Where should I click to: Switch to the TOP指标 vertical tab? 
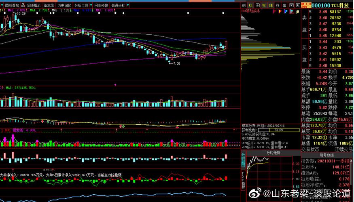tap(243, 180)
